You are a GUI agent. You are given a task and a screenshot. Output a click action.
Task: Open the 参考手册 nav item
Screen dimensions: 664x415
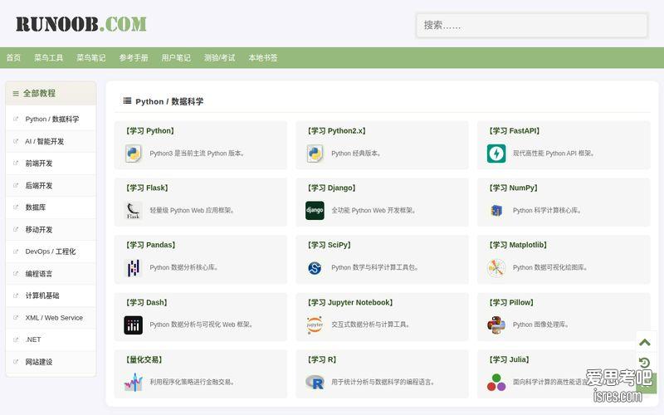point(134,57)
